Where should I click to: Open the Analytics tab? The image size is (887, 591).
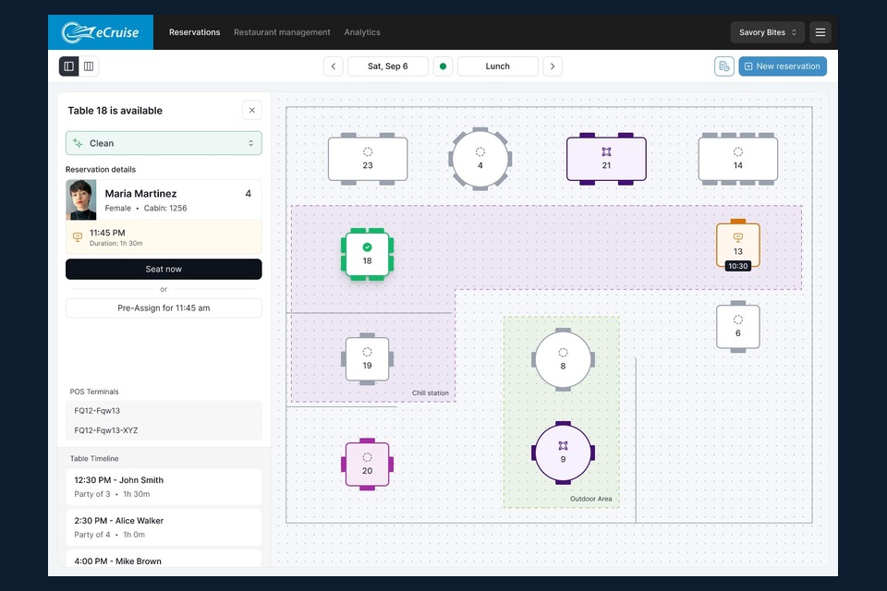(x=362, y=32)
